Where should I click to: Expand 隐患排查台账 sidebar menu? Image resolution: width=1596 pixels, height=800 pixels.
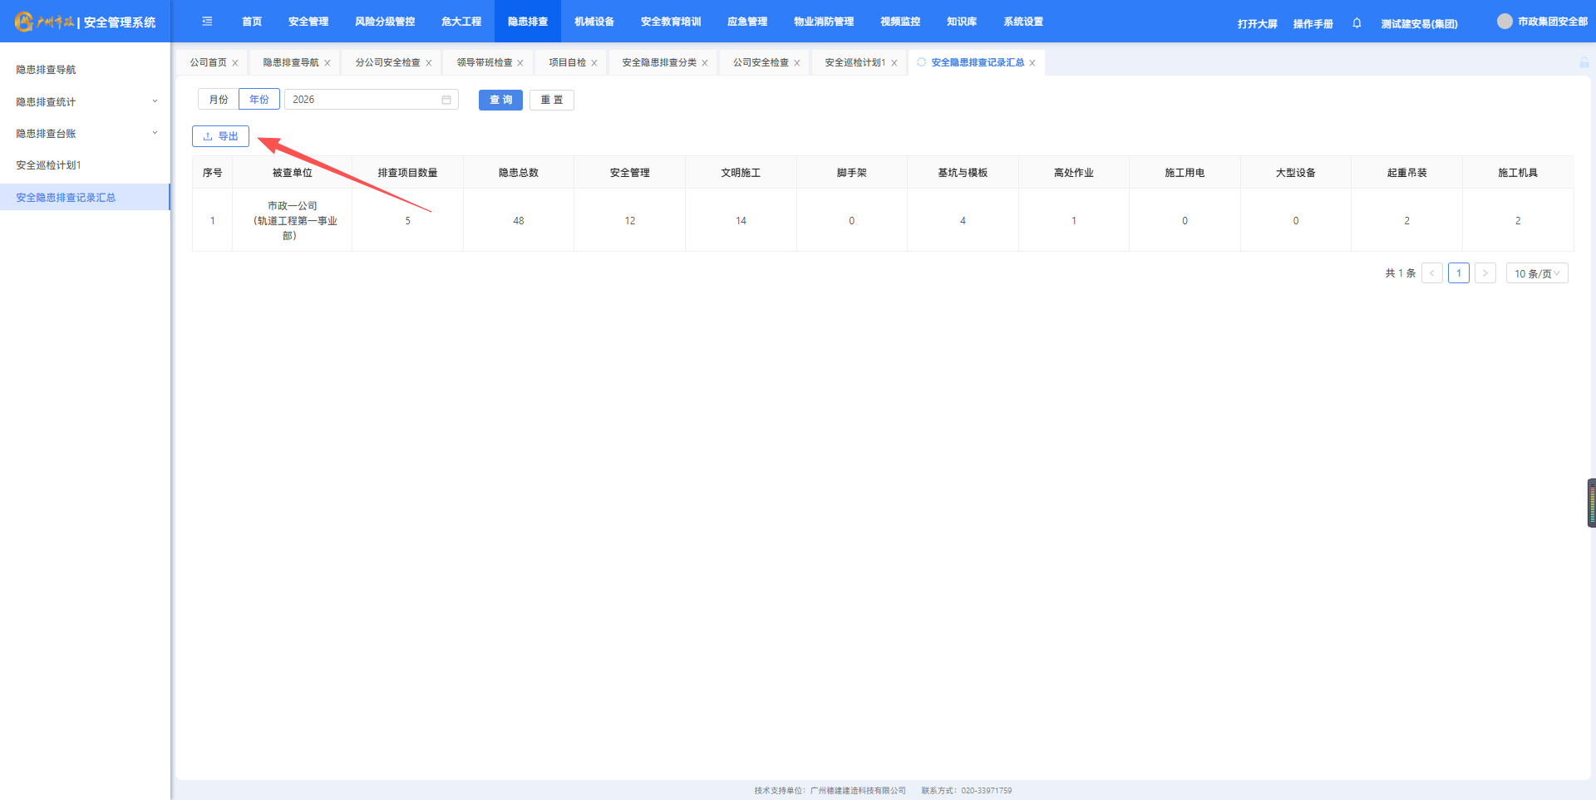(x=85, y=134)
